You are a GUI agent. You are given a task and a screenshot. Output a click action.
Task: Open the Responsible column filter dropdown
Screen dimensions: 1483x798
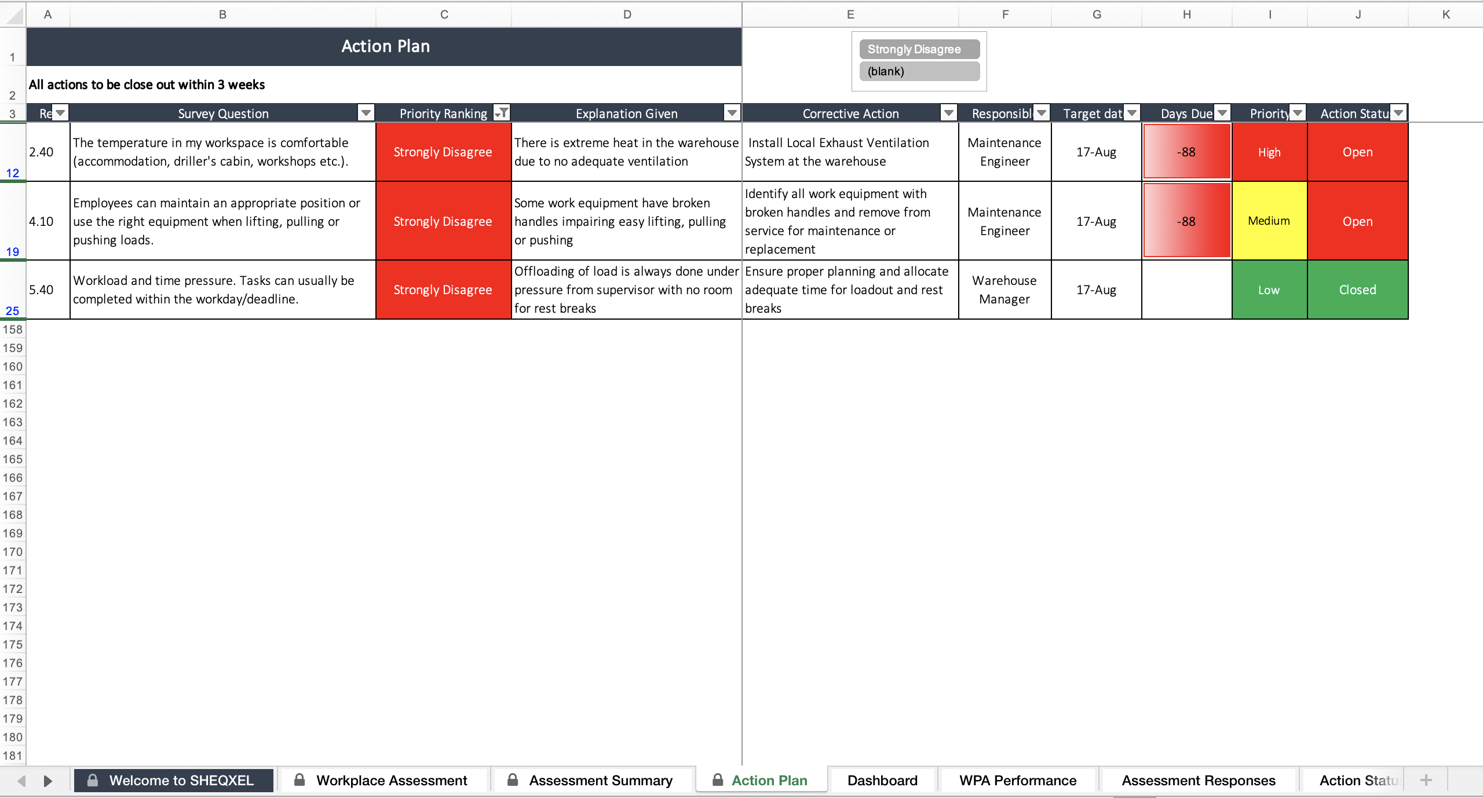[1041, 113]
